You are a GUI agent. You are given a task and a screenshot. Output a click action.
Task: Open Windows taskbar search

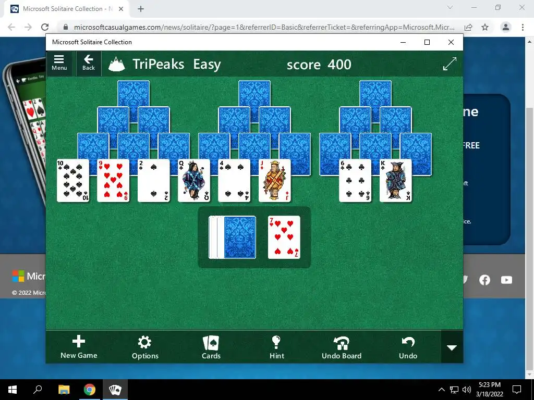[x=38, y=390]
